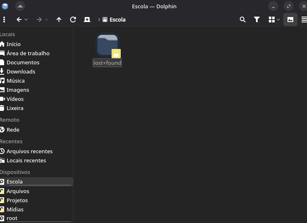
Task: Expand the breadcrumb chevron before Escola
Action: coord(99,20)
